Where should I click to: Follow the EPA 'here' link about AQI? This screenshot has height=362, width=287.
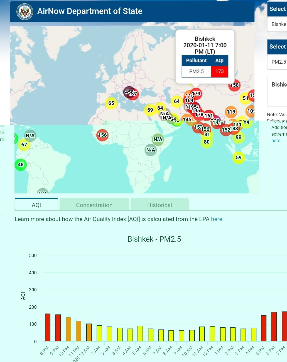tap(216, 219)
